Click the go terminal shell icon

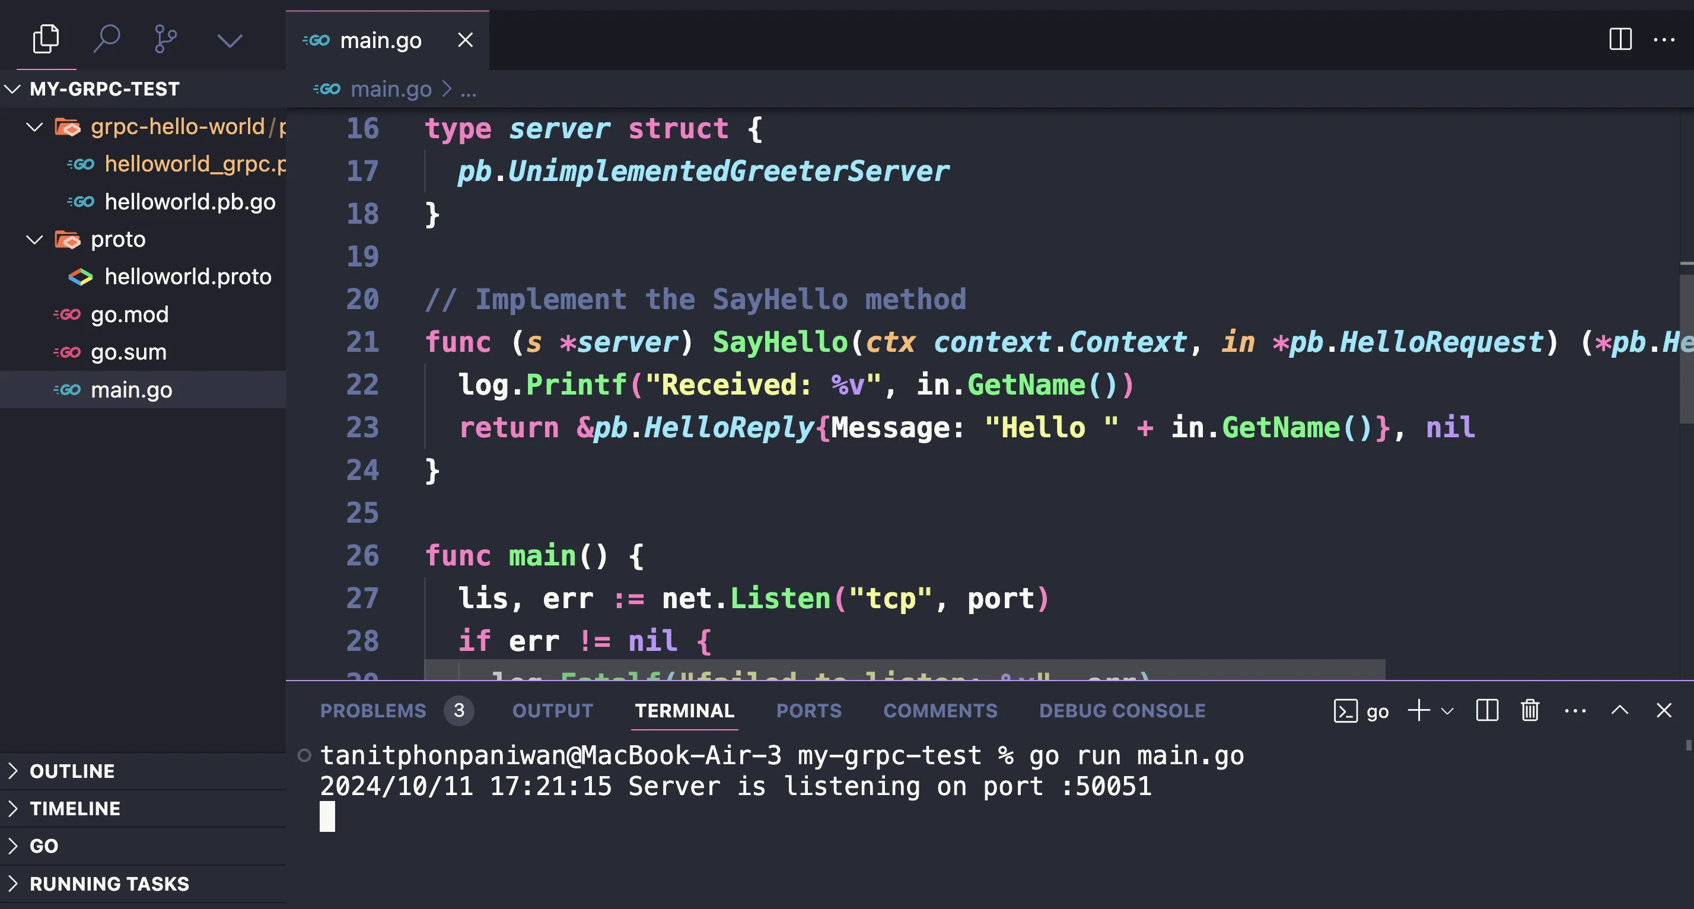click(1345, 711)
